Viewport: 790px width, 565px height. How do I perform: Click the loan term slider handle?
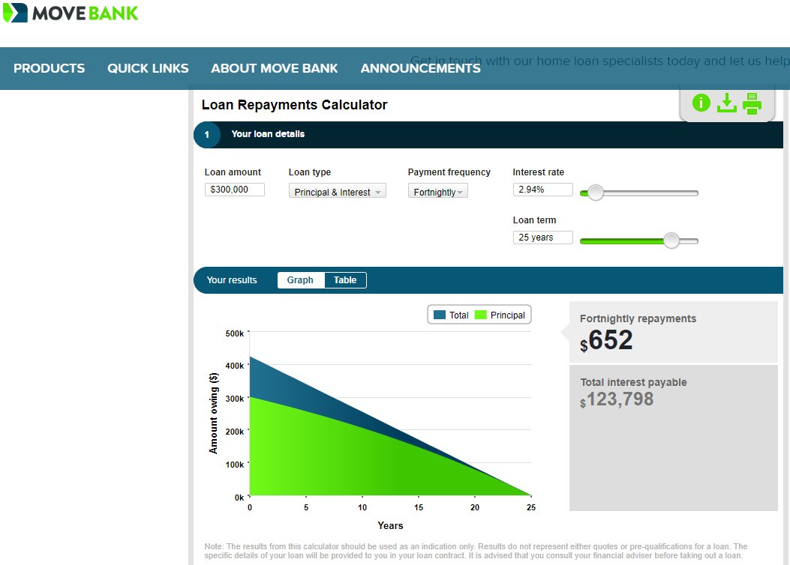pyautogui.click(x=671, y=241)
